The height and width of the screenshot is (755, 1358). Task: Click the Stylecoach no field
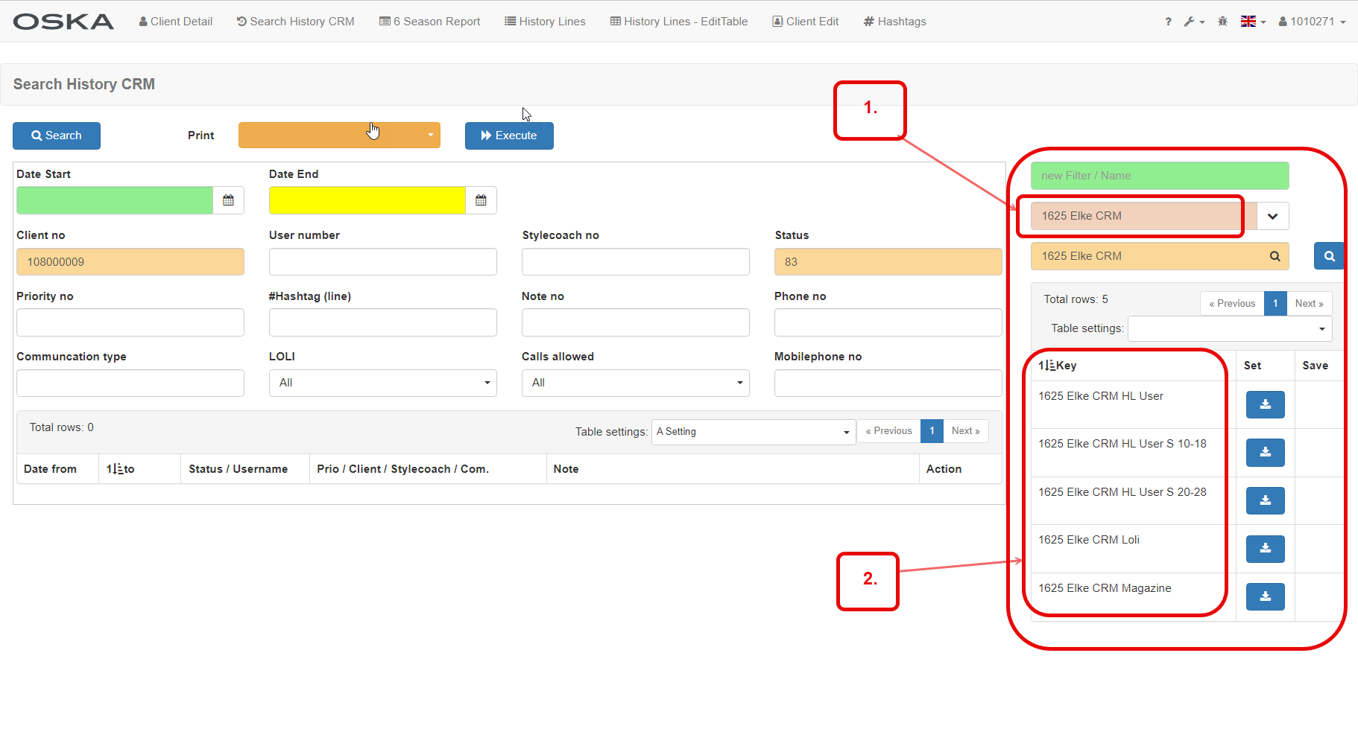(636, 262)
